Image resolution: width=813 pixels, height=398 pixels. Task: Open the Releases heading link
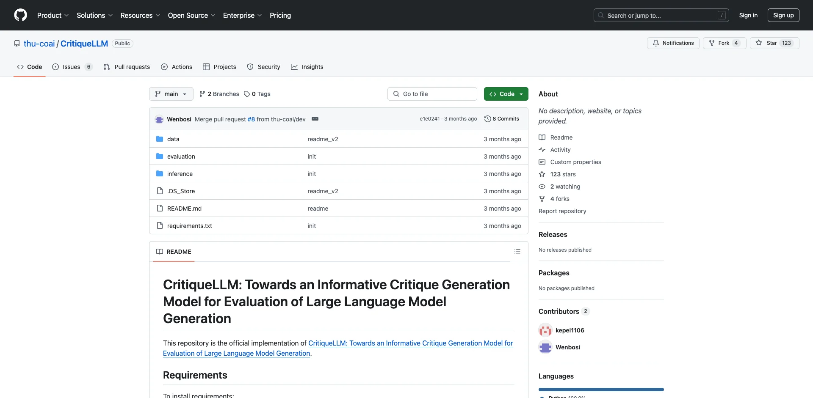553,234
